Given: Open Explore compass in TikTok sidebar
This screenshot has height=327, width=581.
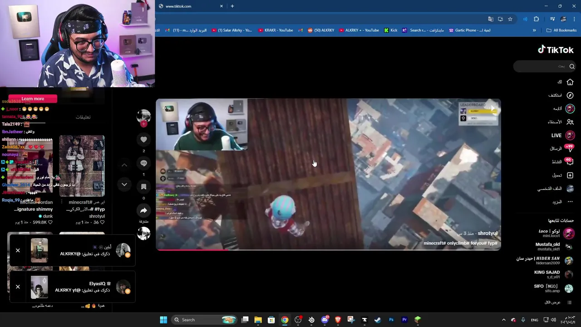Looking at the screenshot, I should [x=570, y=95].
